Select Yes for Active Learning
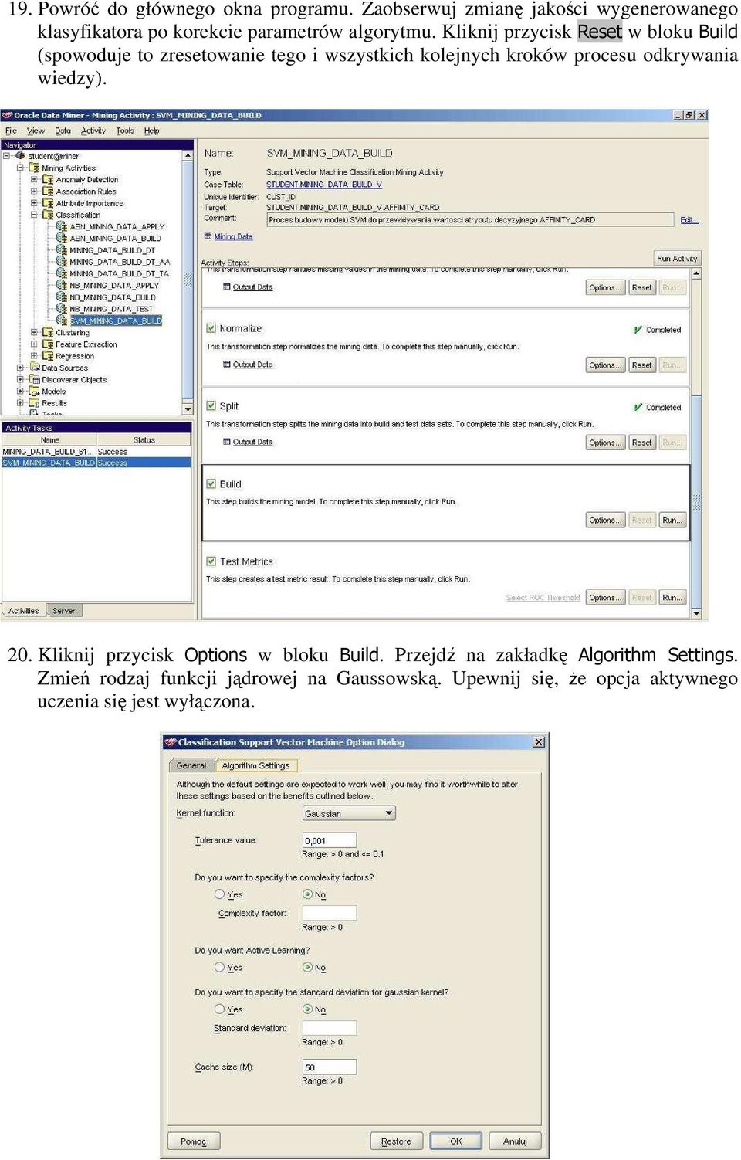Image resolution: width=741 pixels, height=1160 pixels. (220, 967)
